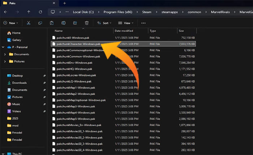The height and width of the screenshot is (155, 253).
Task: Open Downloads in the sidebar
Action: click(19, 83)
